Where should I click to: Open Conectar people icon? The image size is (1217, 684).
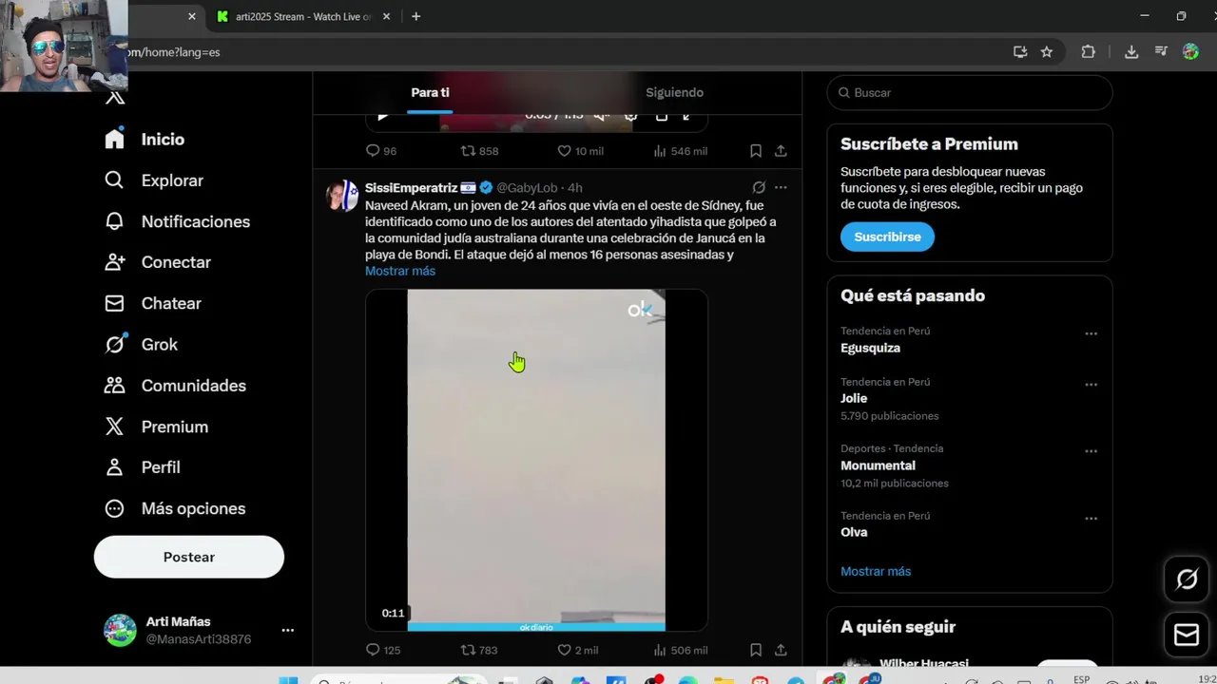tap(115, 262)
